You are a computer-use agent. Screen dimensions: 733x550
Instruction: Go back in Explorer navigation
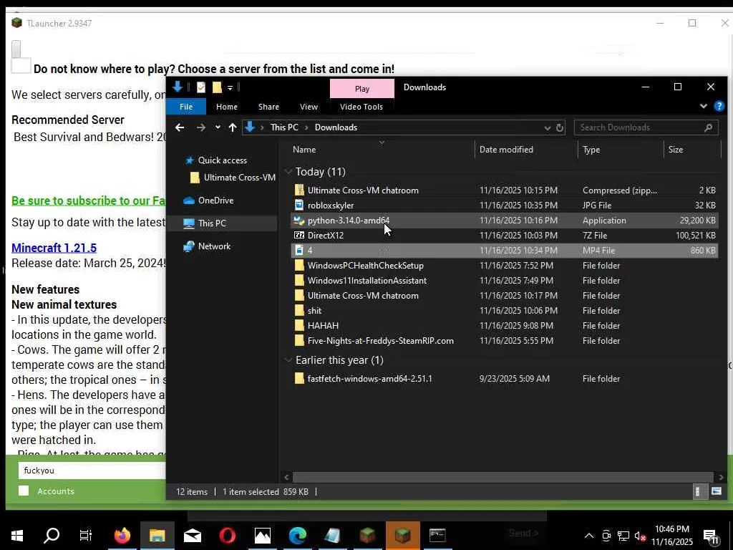[x=180, y=127]
